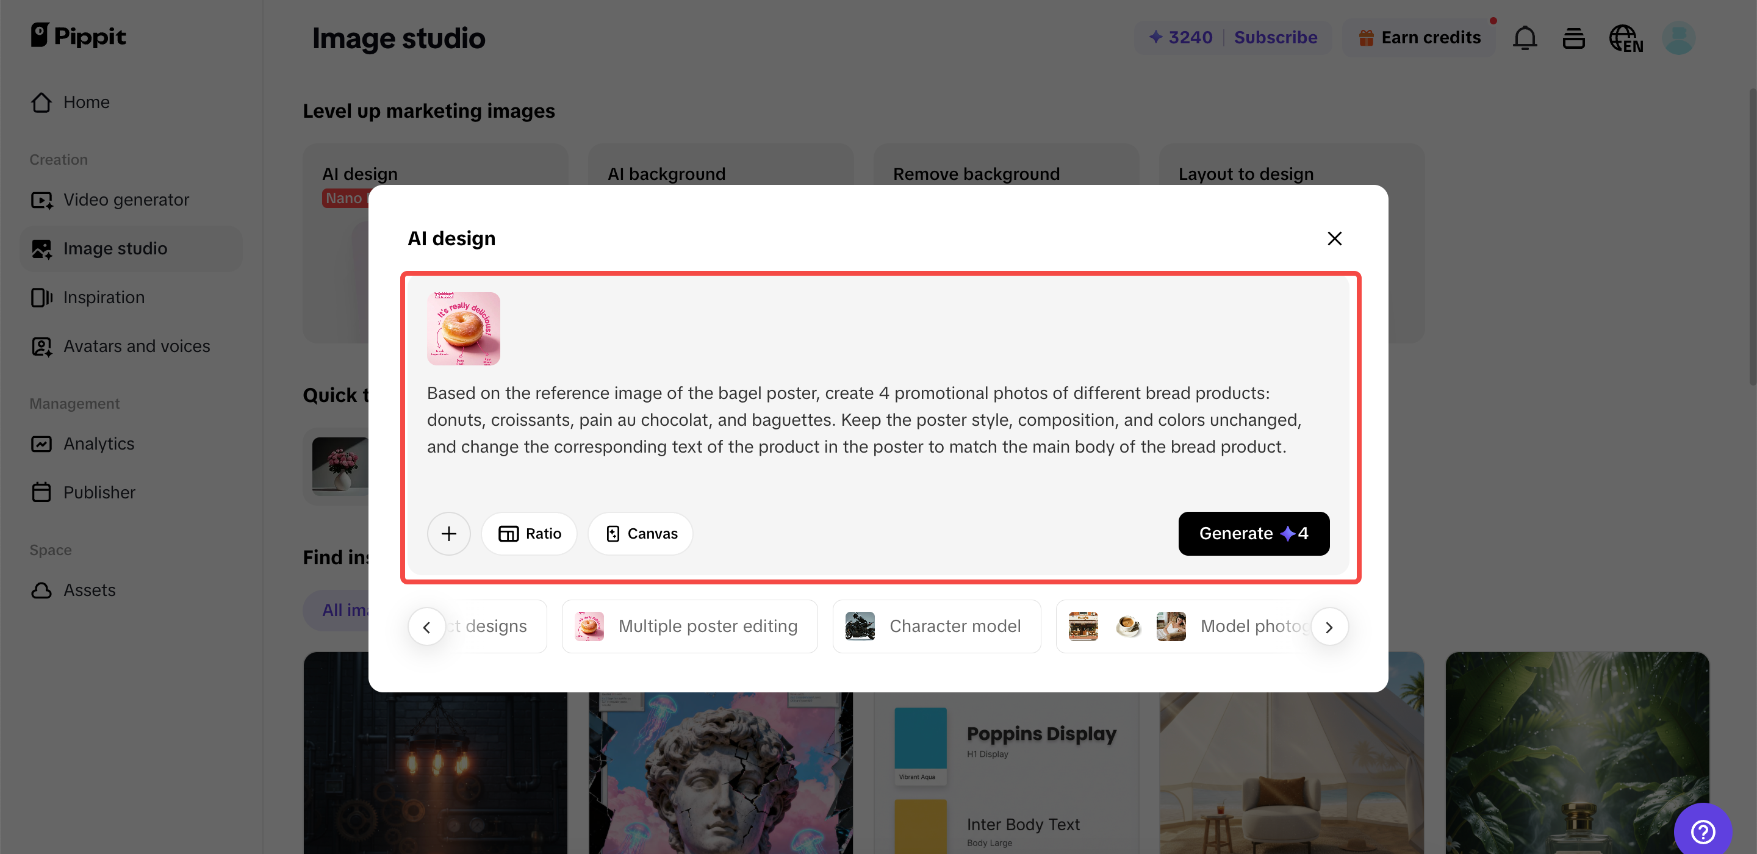Screen dimensions: 1757x854
Task: Click the Generate button
Action: coord(1253,533)
